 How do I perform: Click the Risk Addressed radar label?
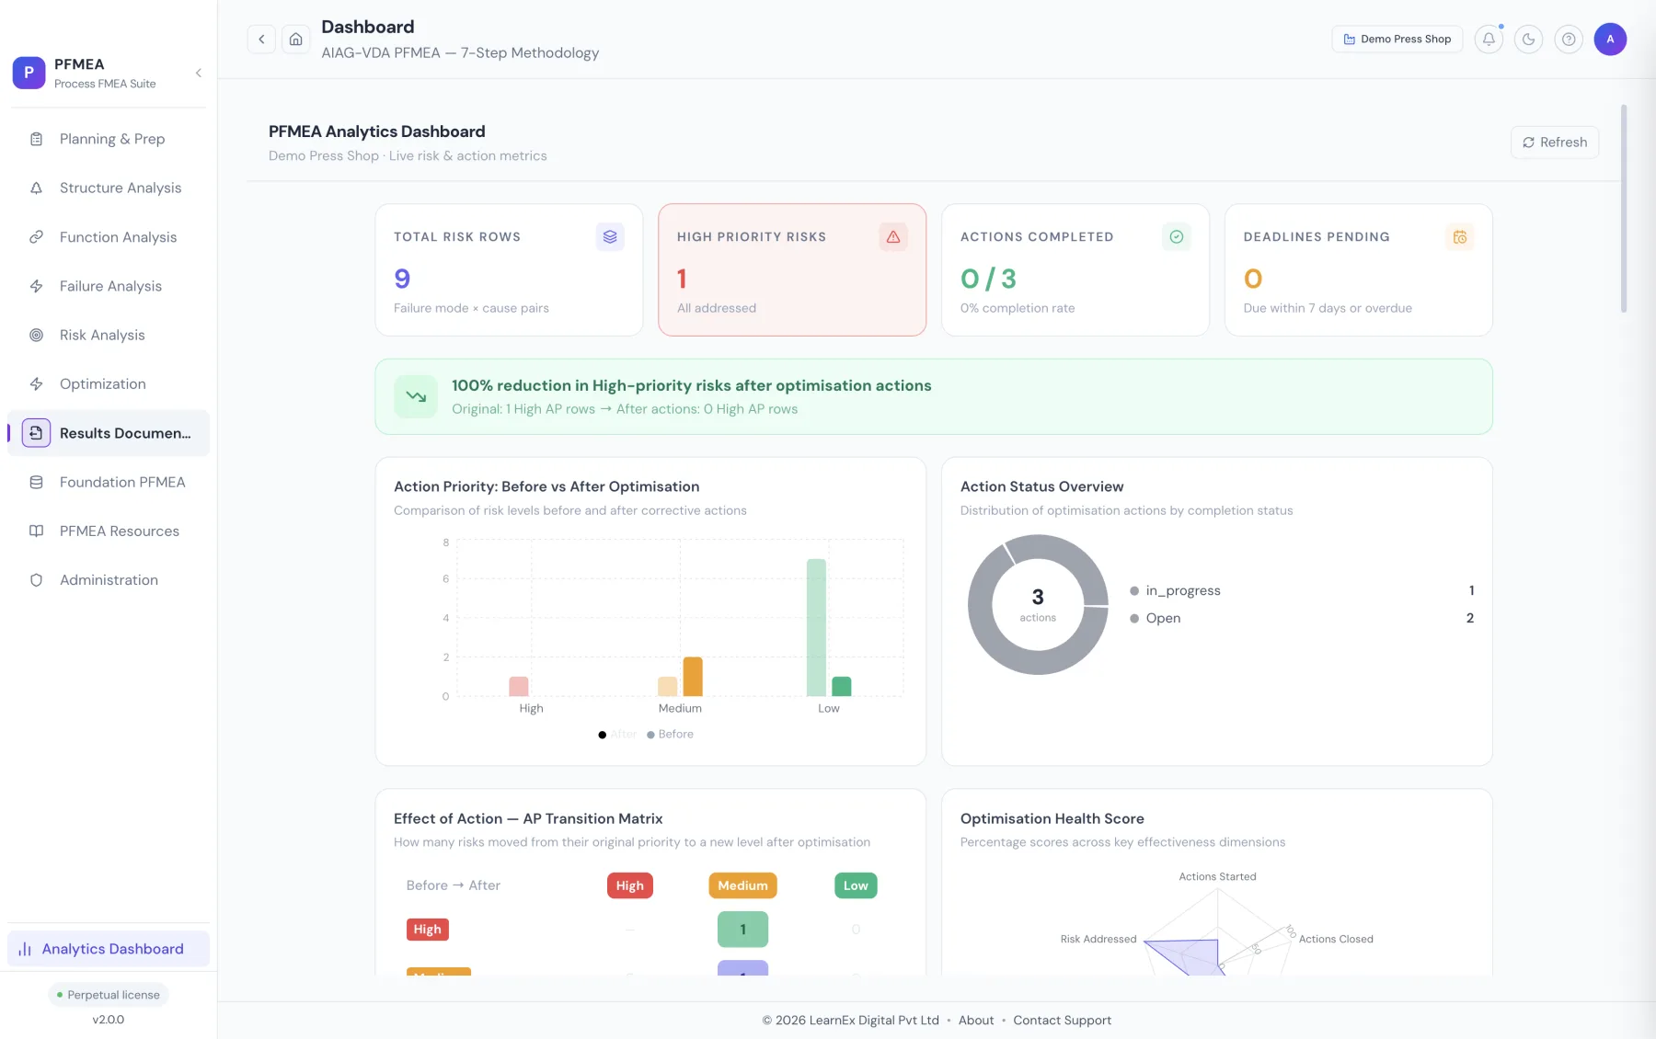(x=1098, y=939)
